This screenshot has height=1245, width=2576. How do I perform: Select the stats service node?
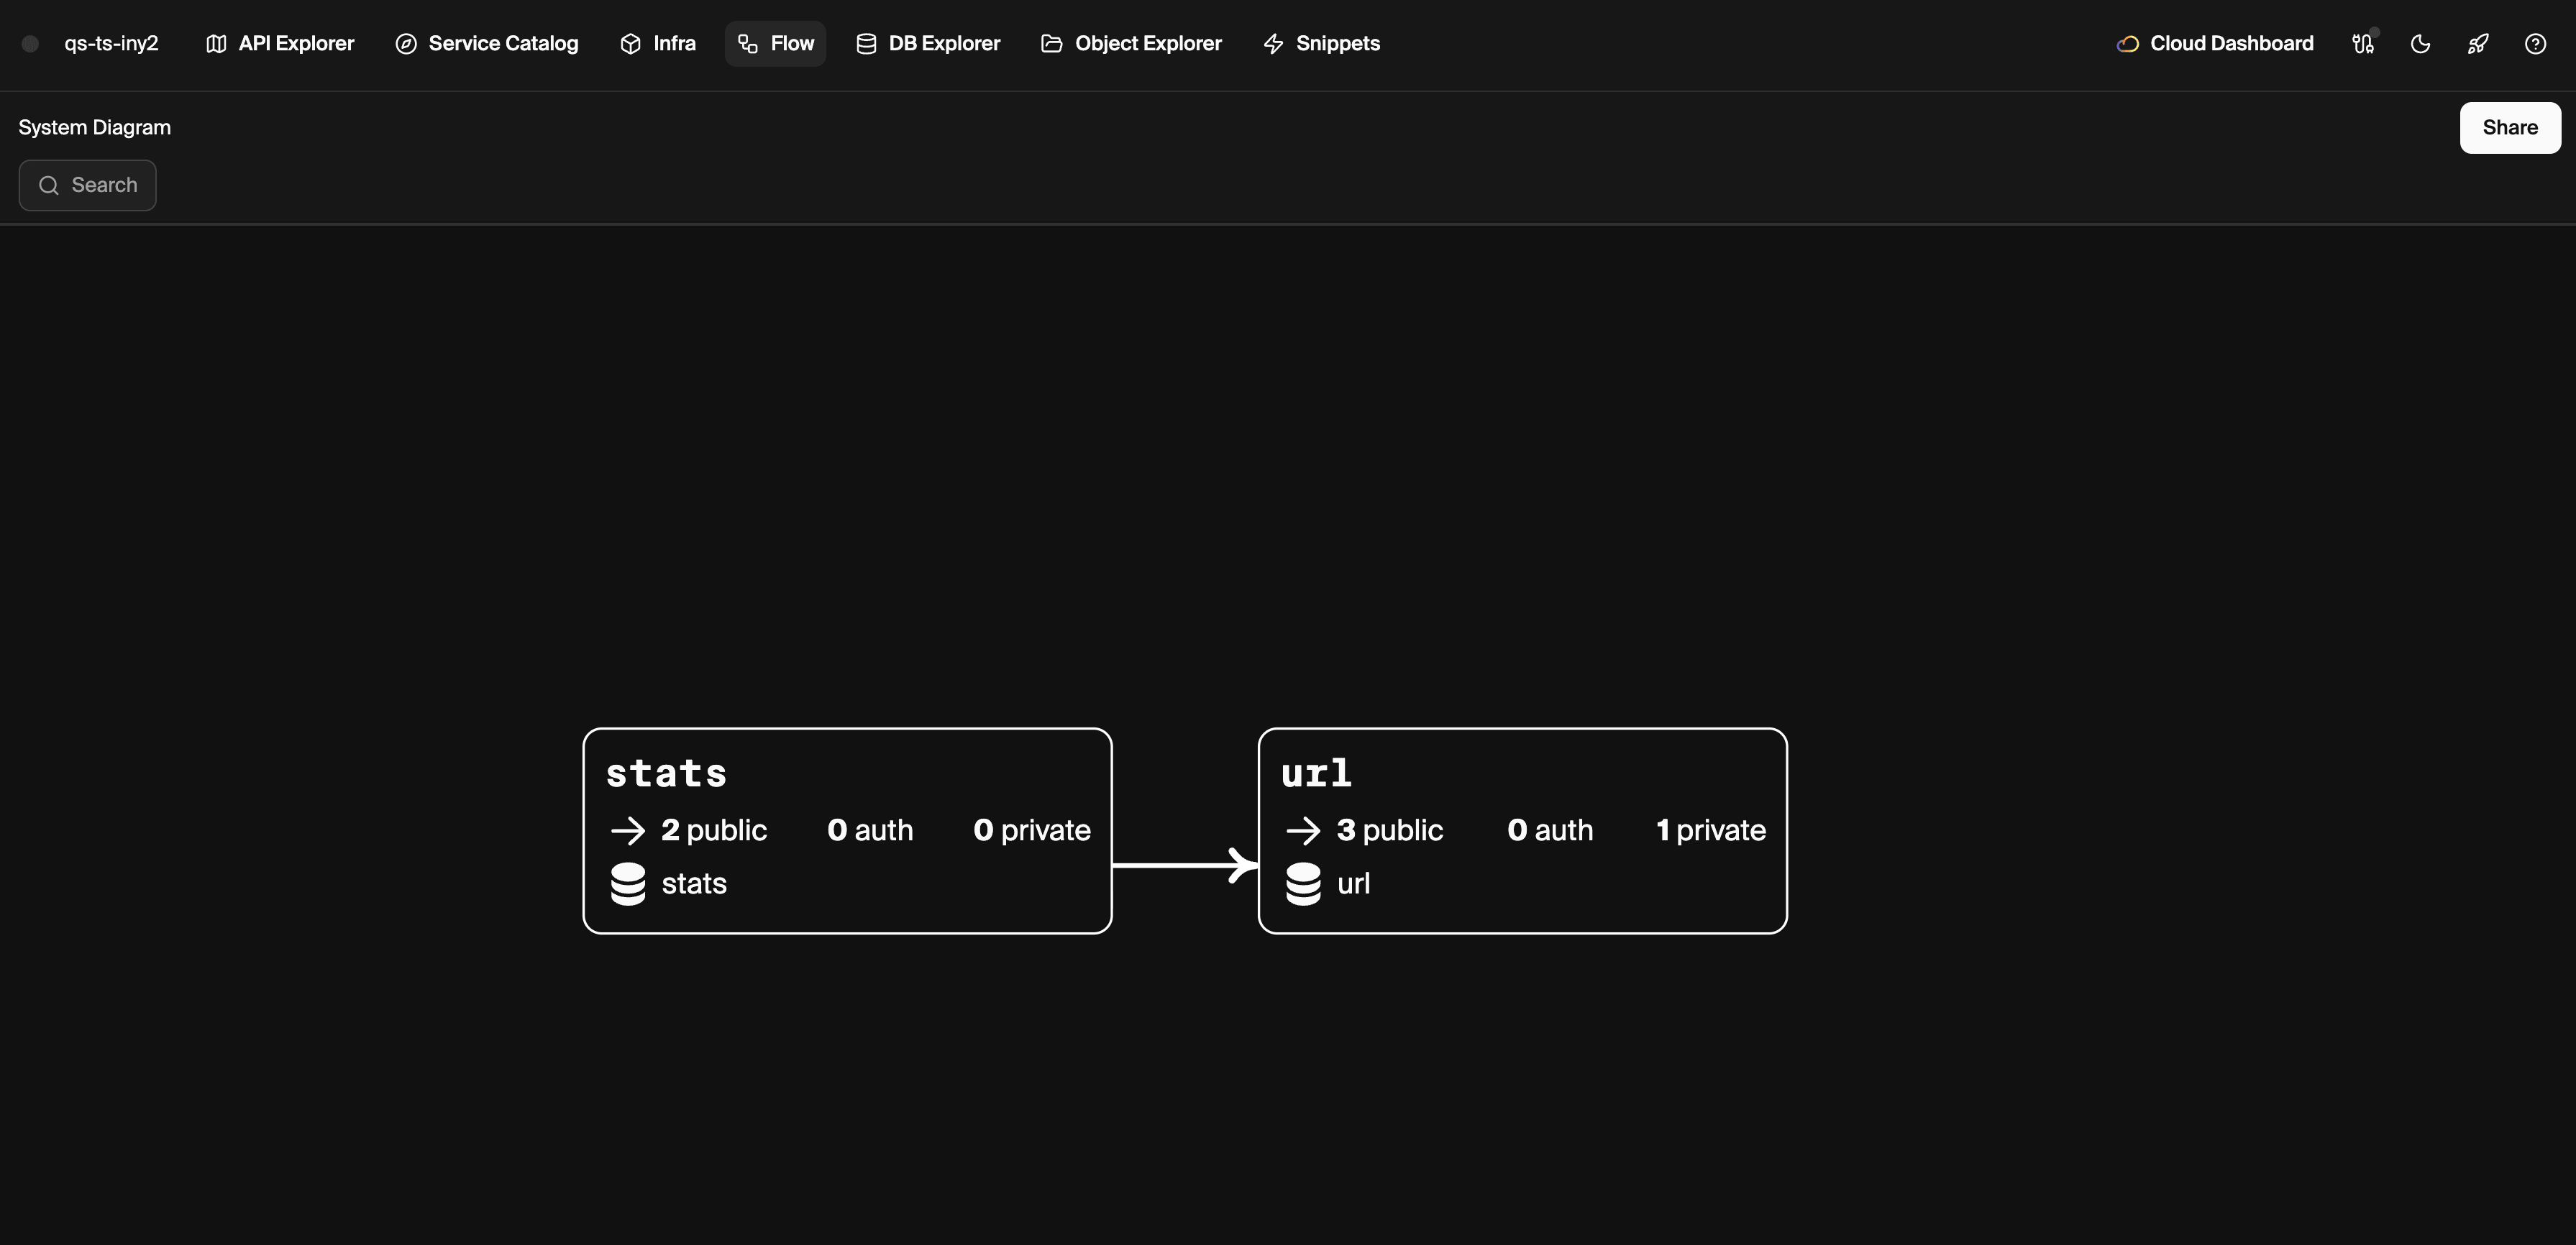[x=848, y=832]
